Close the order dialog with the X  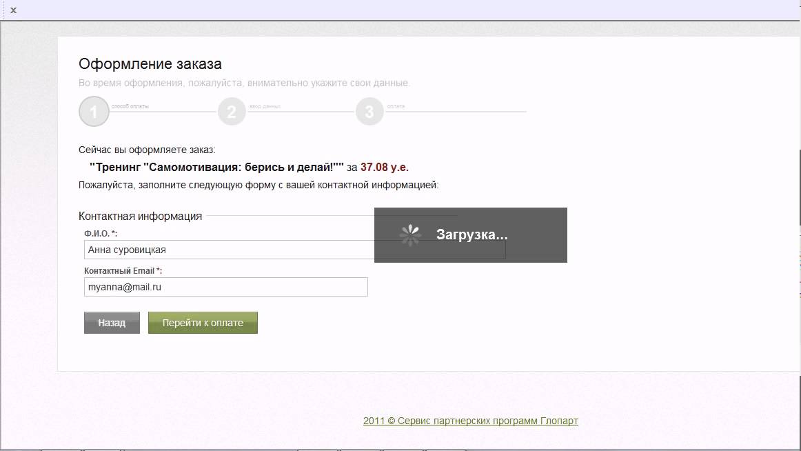(13, 10)
